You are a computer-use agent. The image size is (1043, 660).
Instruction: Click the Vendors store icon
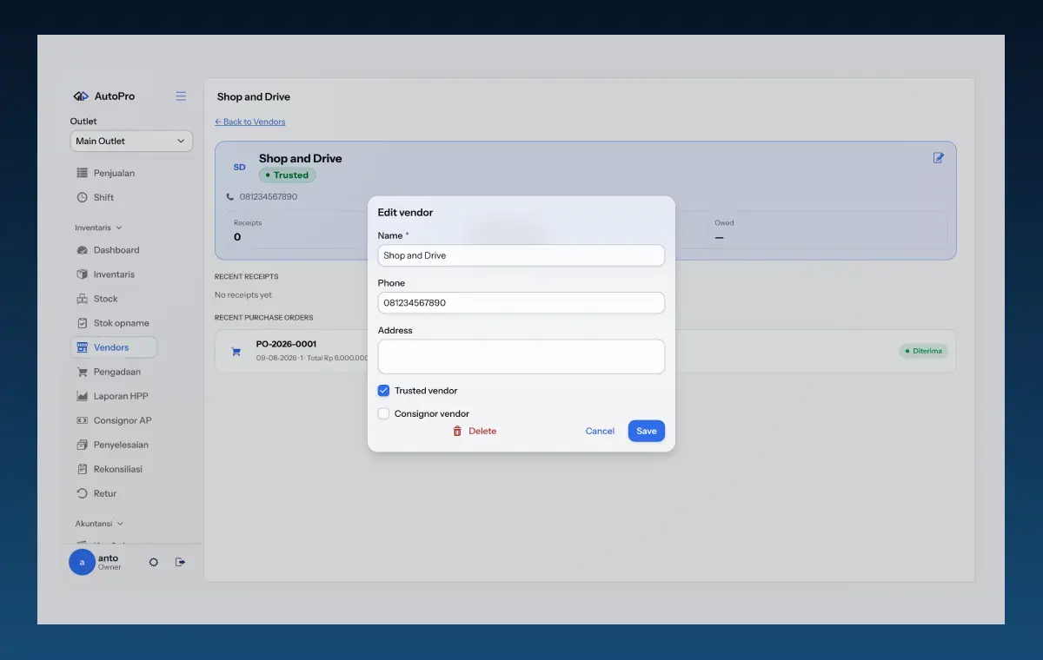83,347
